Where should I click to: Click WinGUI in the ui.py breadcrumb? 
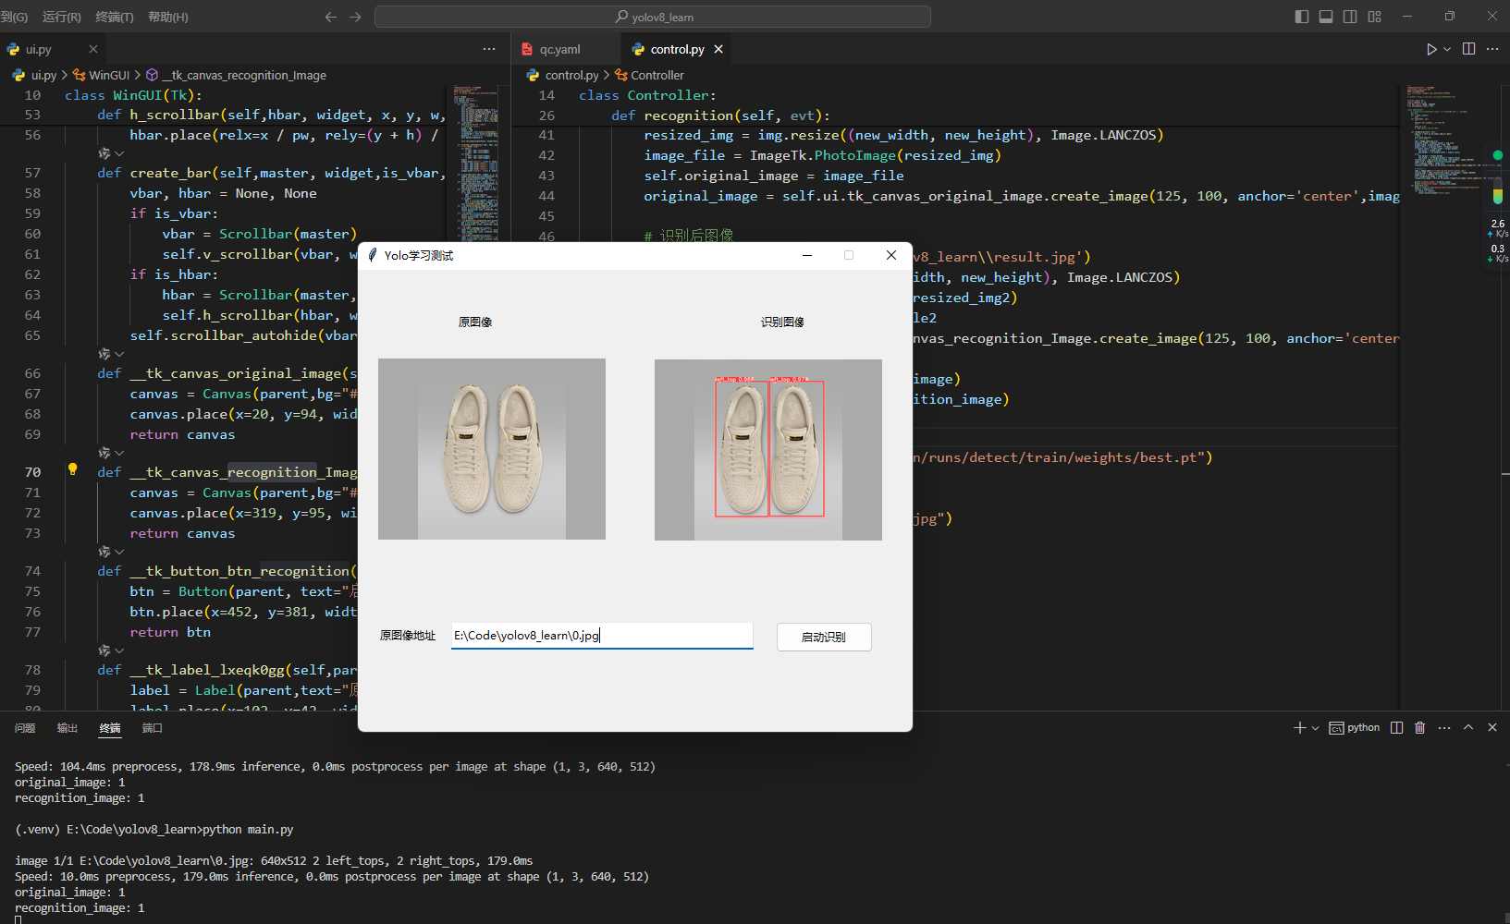click(109, 75)
